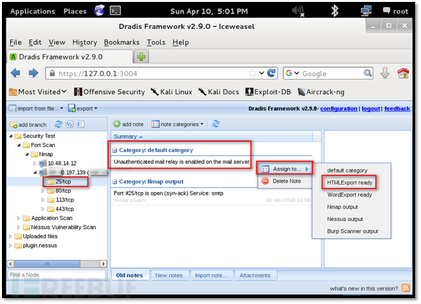The height and width of the screenshot is (304, 421).
Task: Open the note categories dropdown
Action: [x=177, y=125]
